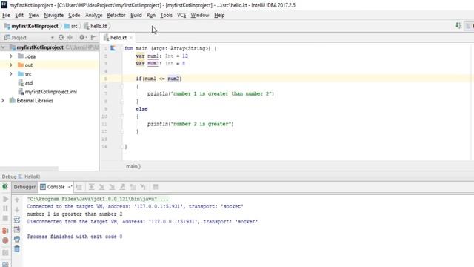
Task: Click the Clear All trash icon in console
Action: (x=17, y=249)
